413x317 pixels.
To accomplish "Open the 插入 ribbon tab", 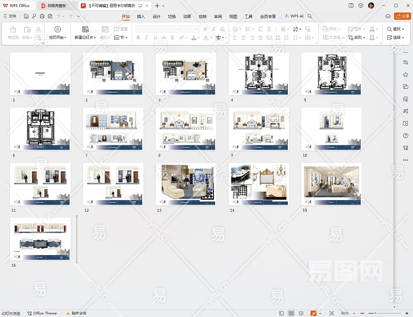I will [x=141, y=16].
